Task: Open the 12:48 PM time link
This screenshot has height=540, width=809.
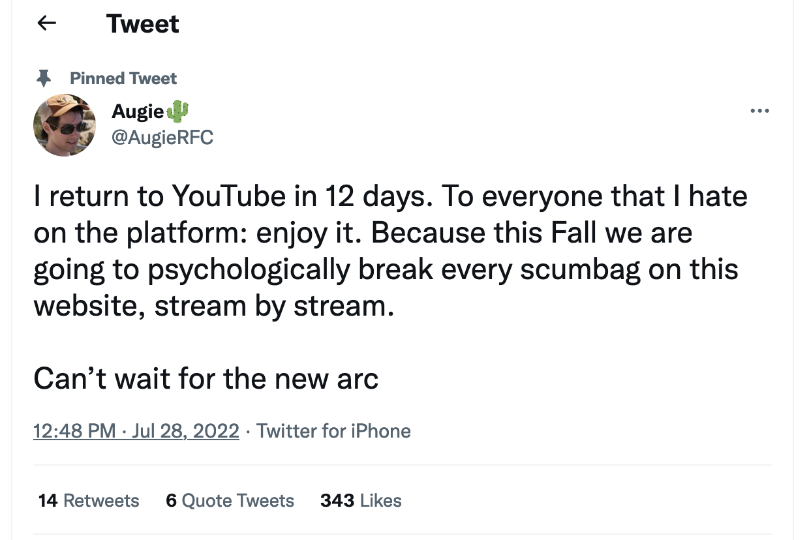Action: click(x=74, y=431)
